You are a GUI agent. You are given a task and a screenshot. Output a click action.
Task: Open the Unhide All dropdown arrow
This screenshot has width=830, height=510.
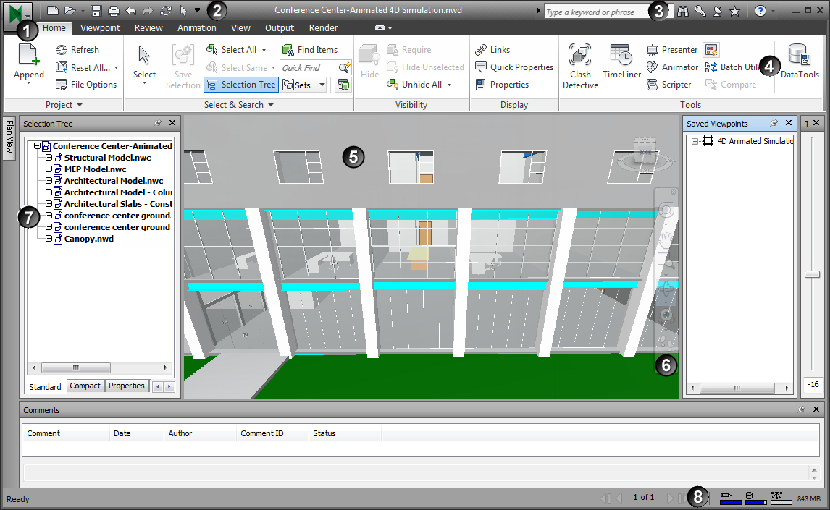point(449,85)
